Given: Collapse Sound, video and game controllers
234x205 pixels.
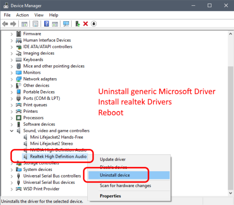Looking at the screenshot, I should (12, 131).
